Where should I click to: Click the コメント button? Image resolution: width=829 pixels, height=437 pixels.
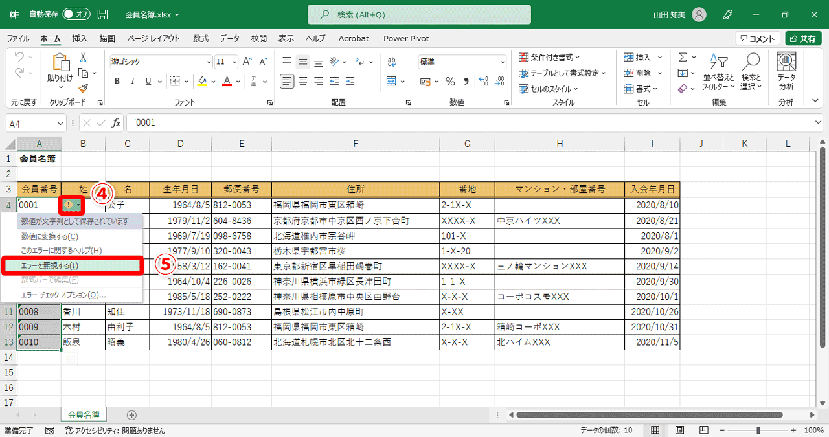756,38
